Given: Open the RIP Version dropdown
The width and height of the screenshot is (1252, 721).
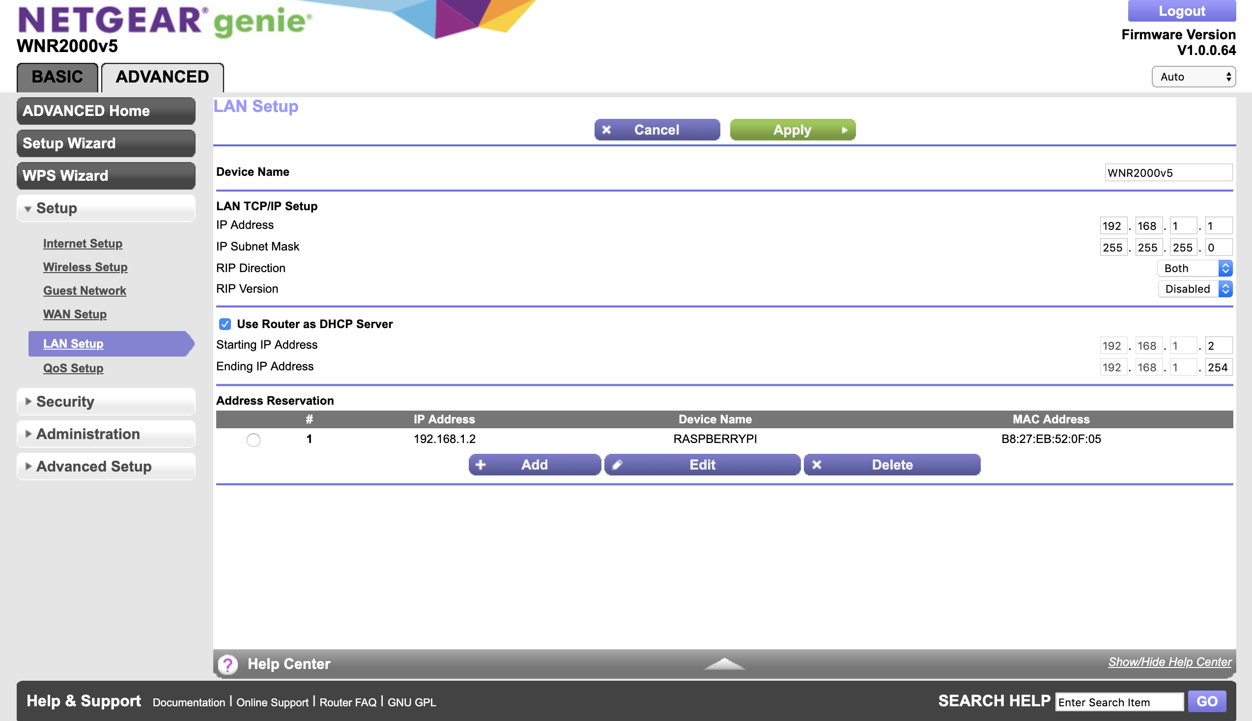Looking at the screenshot, I should (1195, 289).
